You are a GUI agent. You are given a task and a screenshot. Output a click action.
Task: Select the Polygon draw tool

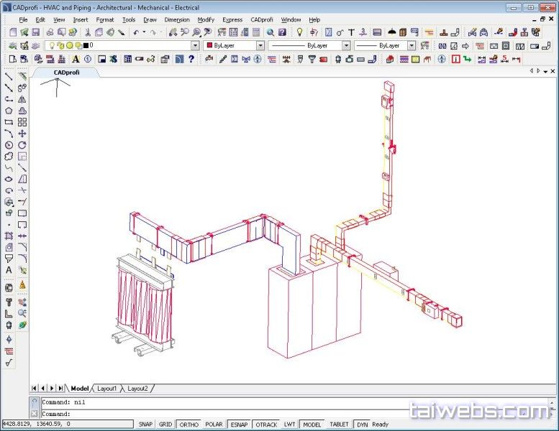[9, 111]
